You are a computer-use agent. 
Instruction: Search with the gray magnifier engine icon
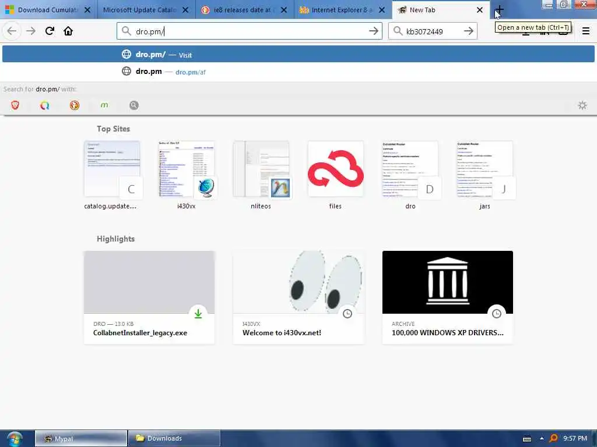[x=134, y=105]
